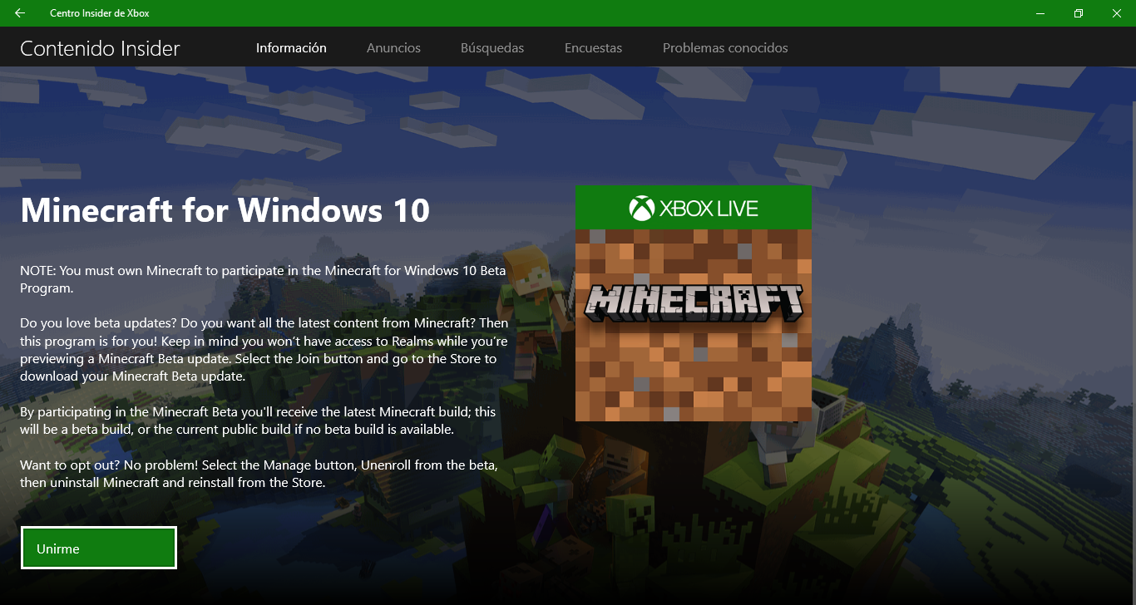Screen dimensions: 1136x605
Task: Click the Unirme button
Action: 99,548
